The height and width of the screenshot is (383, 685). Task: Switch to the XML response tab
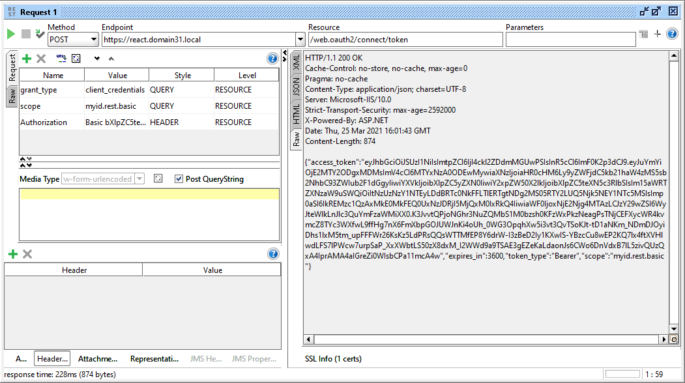(x=296, y=63)
